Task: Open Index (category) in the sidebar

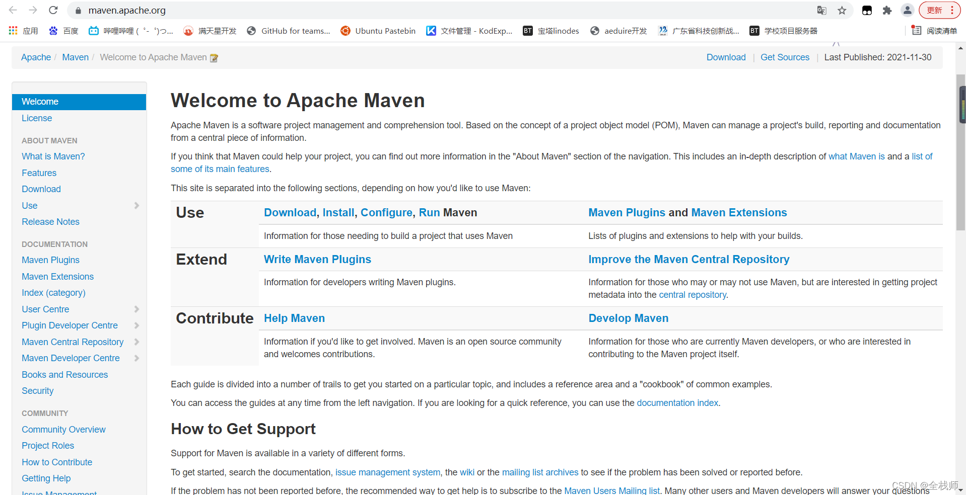Action: (53, 293)
